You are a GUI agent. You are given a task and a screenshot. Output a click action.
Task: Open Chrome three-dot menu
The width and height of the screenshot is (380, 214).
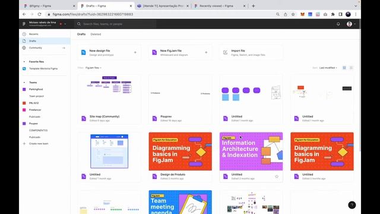(x=356, y=14)
